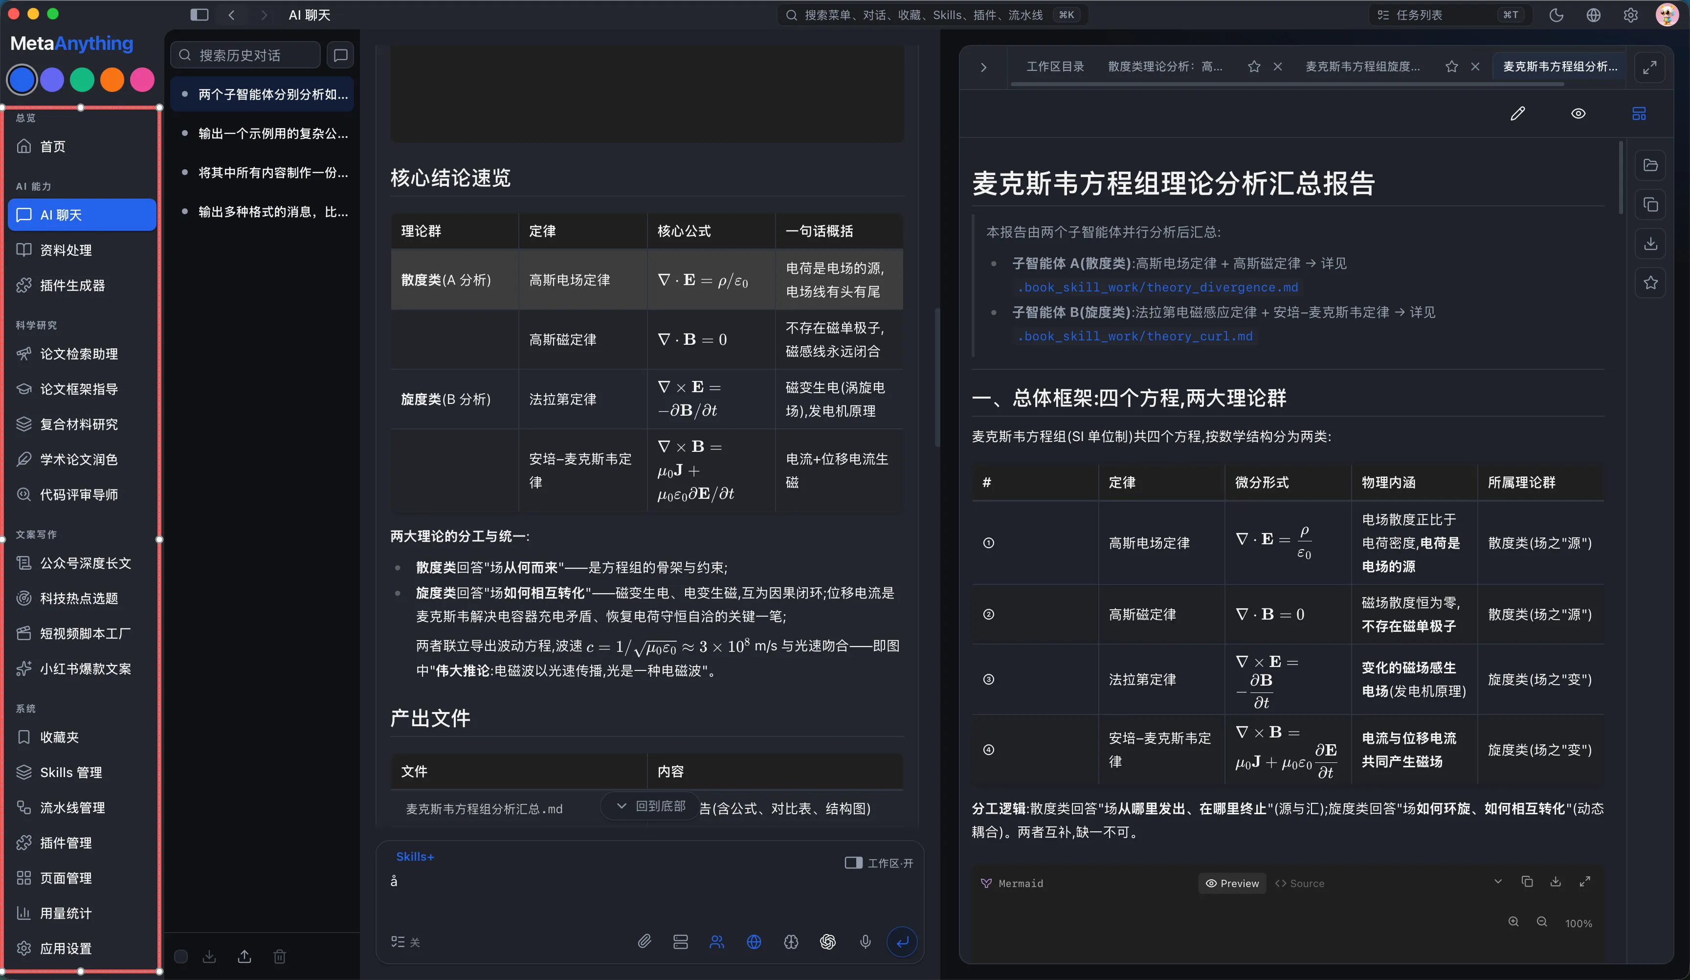Switch to the 工作区目录 tab
The width and height of the screenshot is (1690, 980).
(1055, 67)
